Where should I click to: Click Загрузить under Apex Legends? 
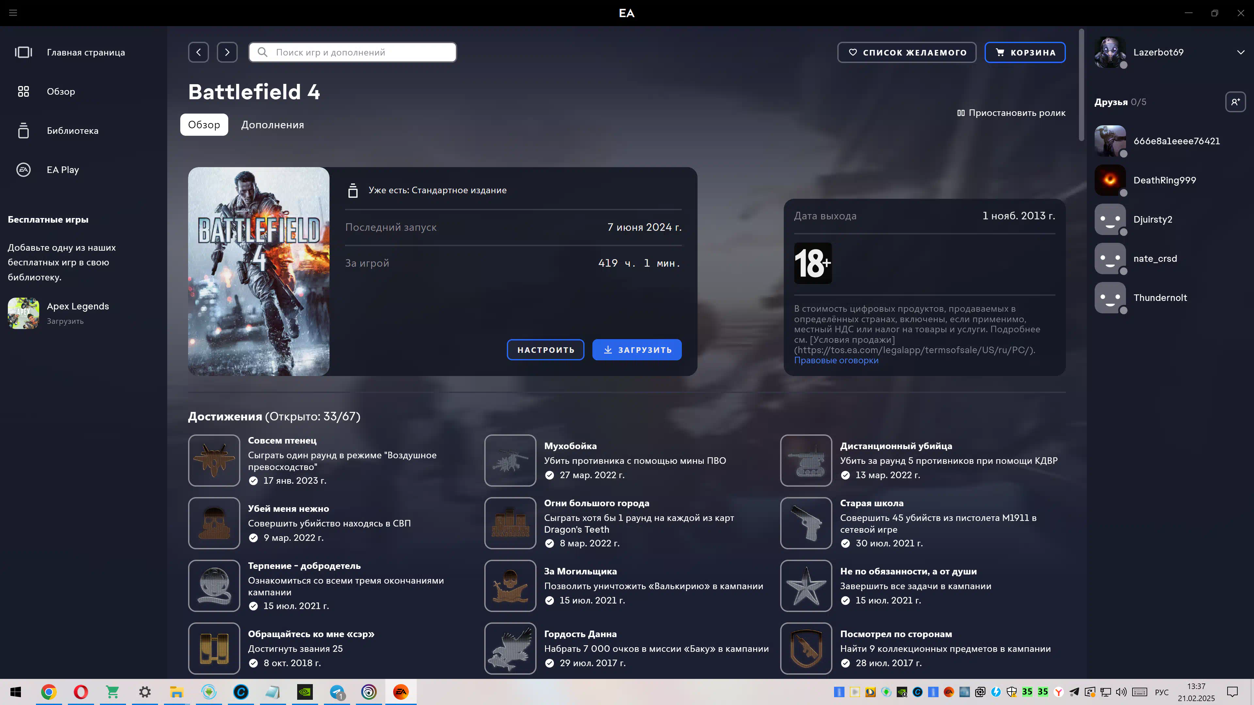click(65, 321)
